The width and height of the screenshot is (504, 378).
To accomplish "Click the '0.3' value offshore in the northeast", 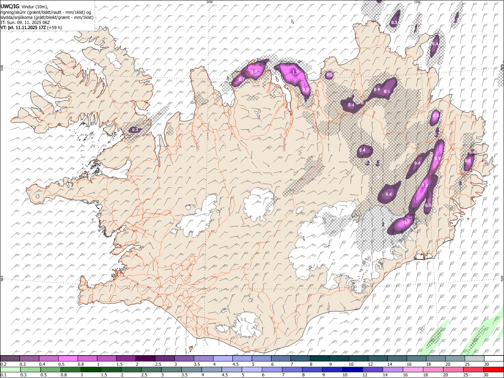I will [394, 23].
